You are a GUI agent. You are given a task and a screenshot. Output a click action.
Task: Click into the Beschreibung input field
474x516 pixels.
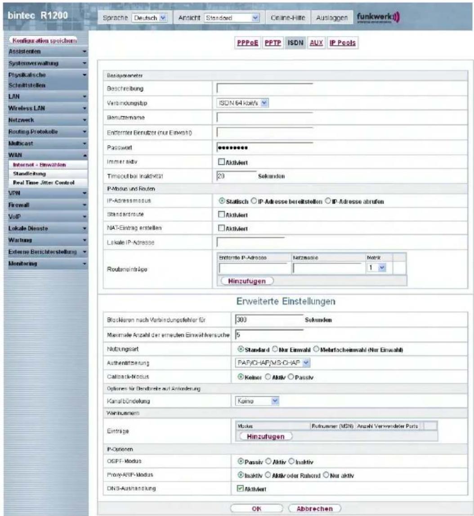(x=264, y=88)
